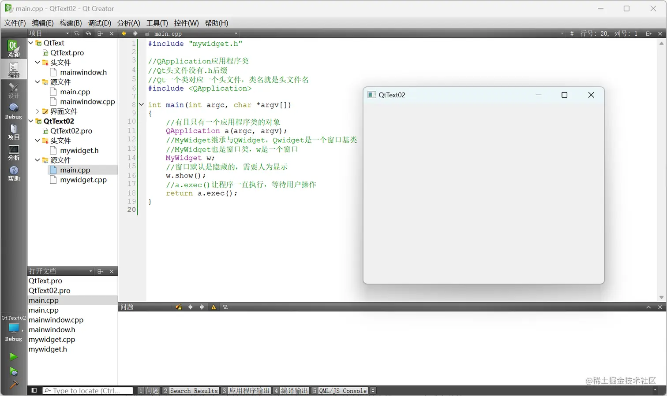Switch to 3 应用程序输出 pane

(x=246, y=391)
